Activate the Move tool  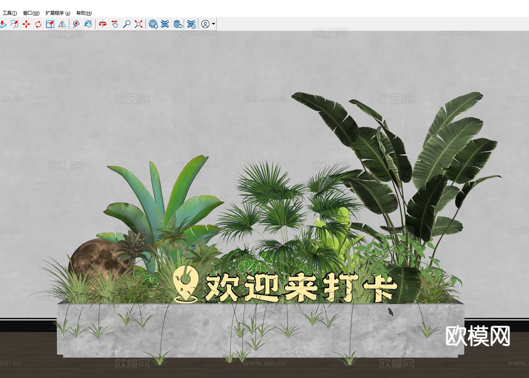pyautogui.click(x=26, y=24)
